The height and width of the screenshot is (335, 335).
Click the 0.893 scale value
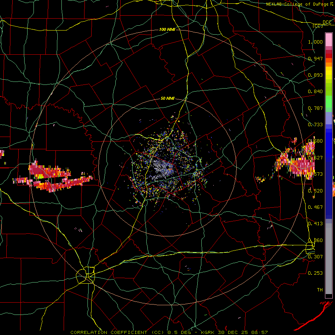[x=315, y=75]
